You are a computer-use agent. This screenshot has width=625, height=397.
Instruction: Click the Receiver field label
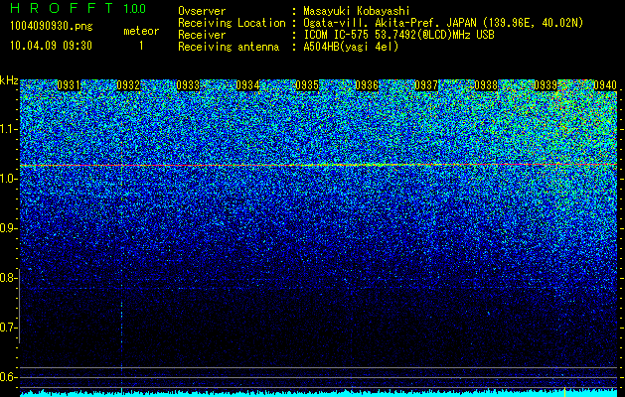click(202, 35)
